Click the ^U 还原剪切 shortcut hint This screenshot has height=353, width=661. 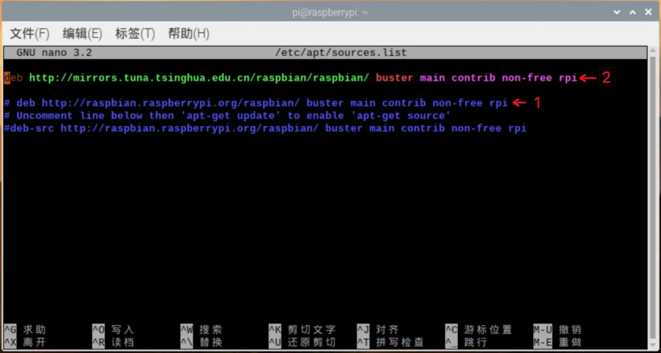[302, 342]
